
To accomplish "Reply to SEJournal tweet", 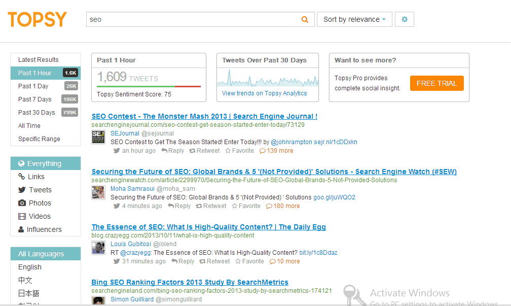I will [x=173, y=151].
